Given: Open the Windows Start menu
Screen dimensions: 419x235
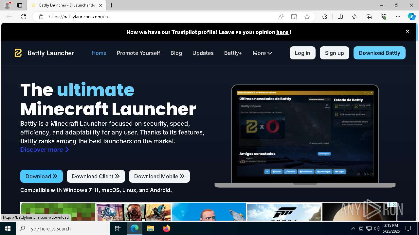Looking at the screenshot, I should click(8, 228).
